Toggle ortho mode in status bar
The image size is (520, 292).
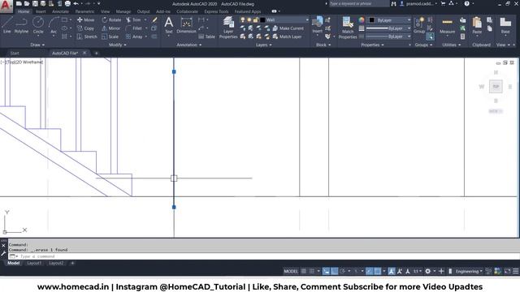point(334,271)
